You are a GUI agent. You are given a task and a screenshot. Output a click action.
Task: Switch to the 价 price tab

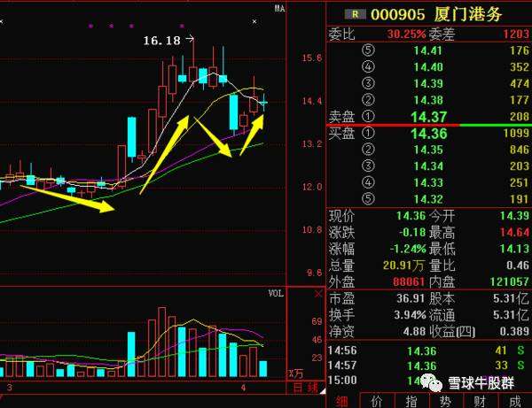[378, 401]
